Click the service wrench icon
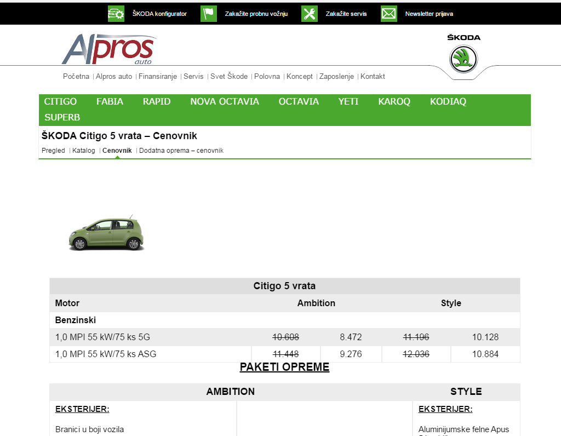This screenshot has height=436, width=561. 310,14
